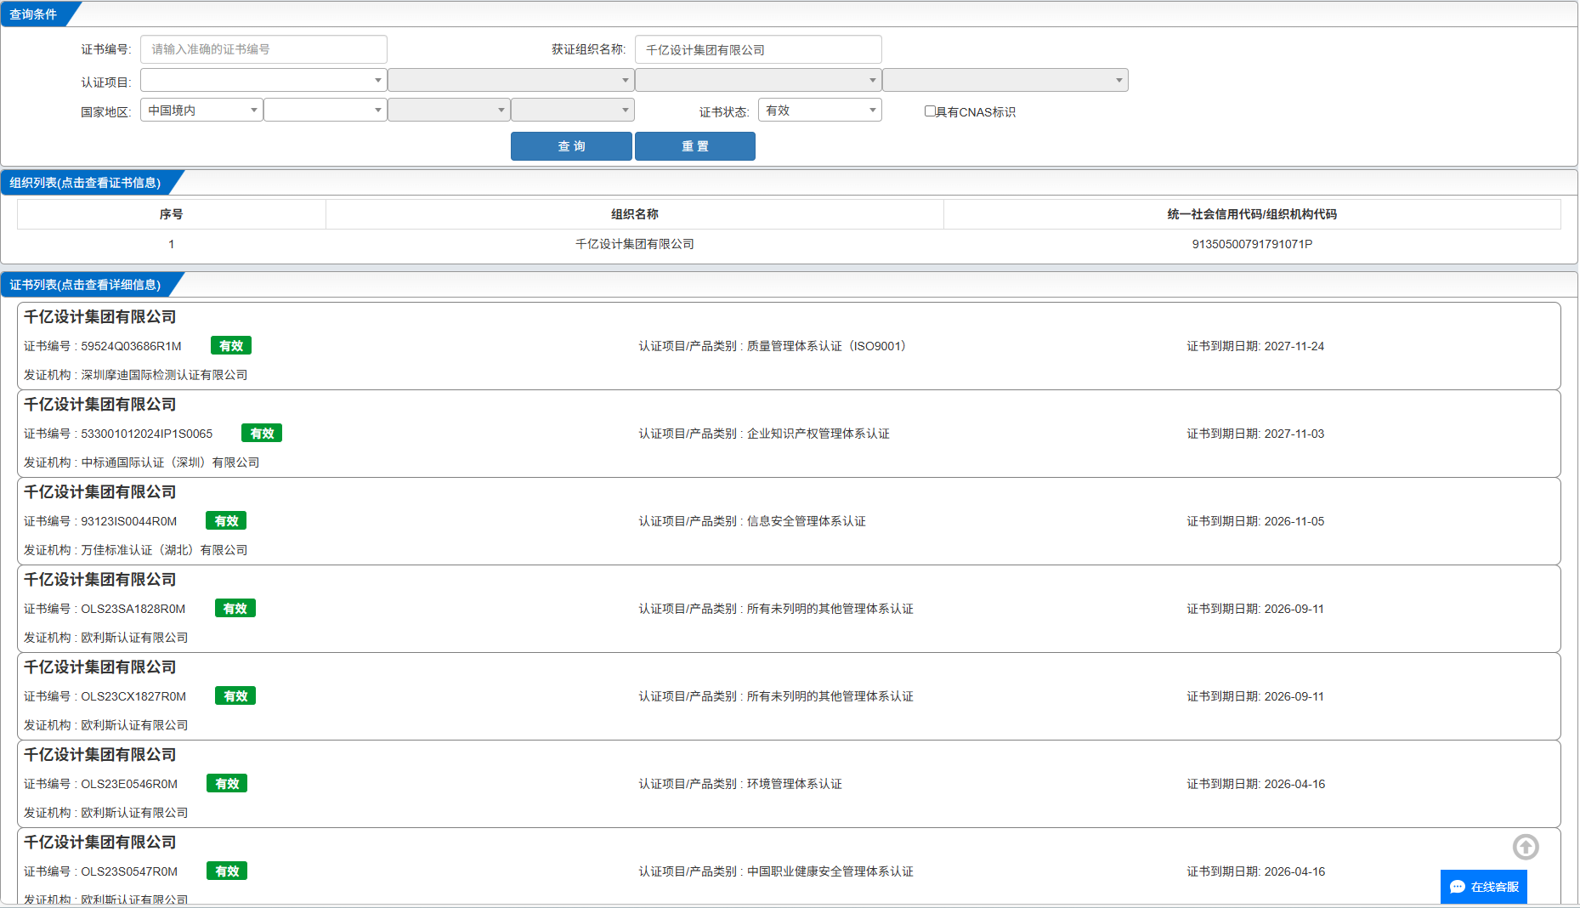Click 中国职业健康安全管理体系认证 category text
1580x908 pixels.
[830, 871]
